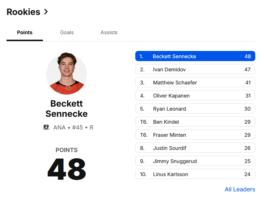264x199 pixels.
Task: Select Linus Karlsson row
Action: pos(195,174)
